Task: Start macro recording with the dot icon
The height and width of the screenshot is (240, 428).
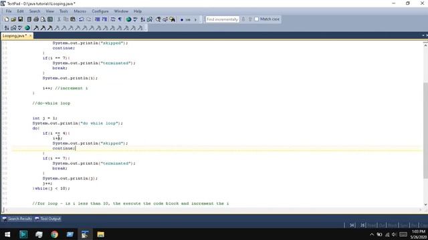Action: click(x=182, y=19)
